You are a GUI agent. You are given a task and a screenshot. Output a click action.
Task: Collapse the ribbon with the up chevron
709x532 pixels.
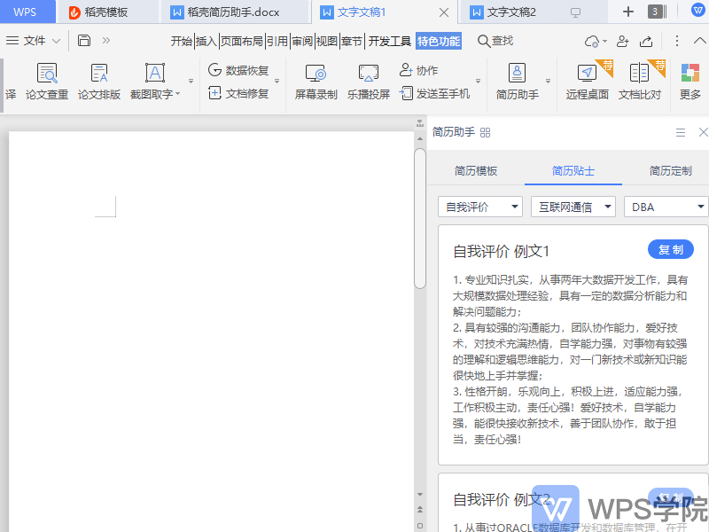coord(699,41)
